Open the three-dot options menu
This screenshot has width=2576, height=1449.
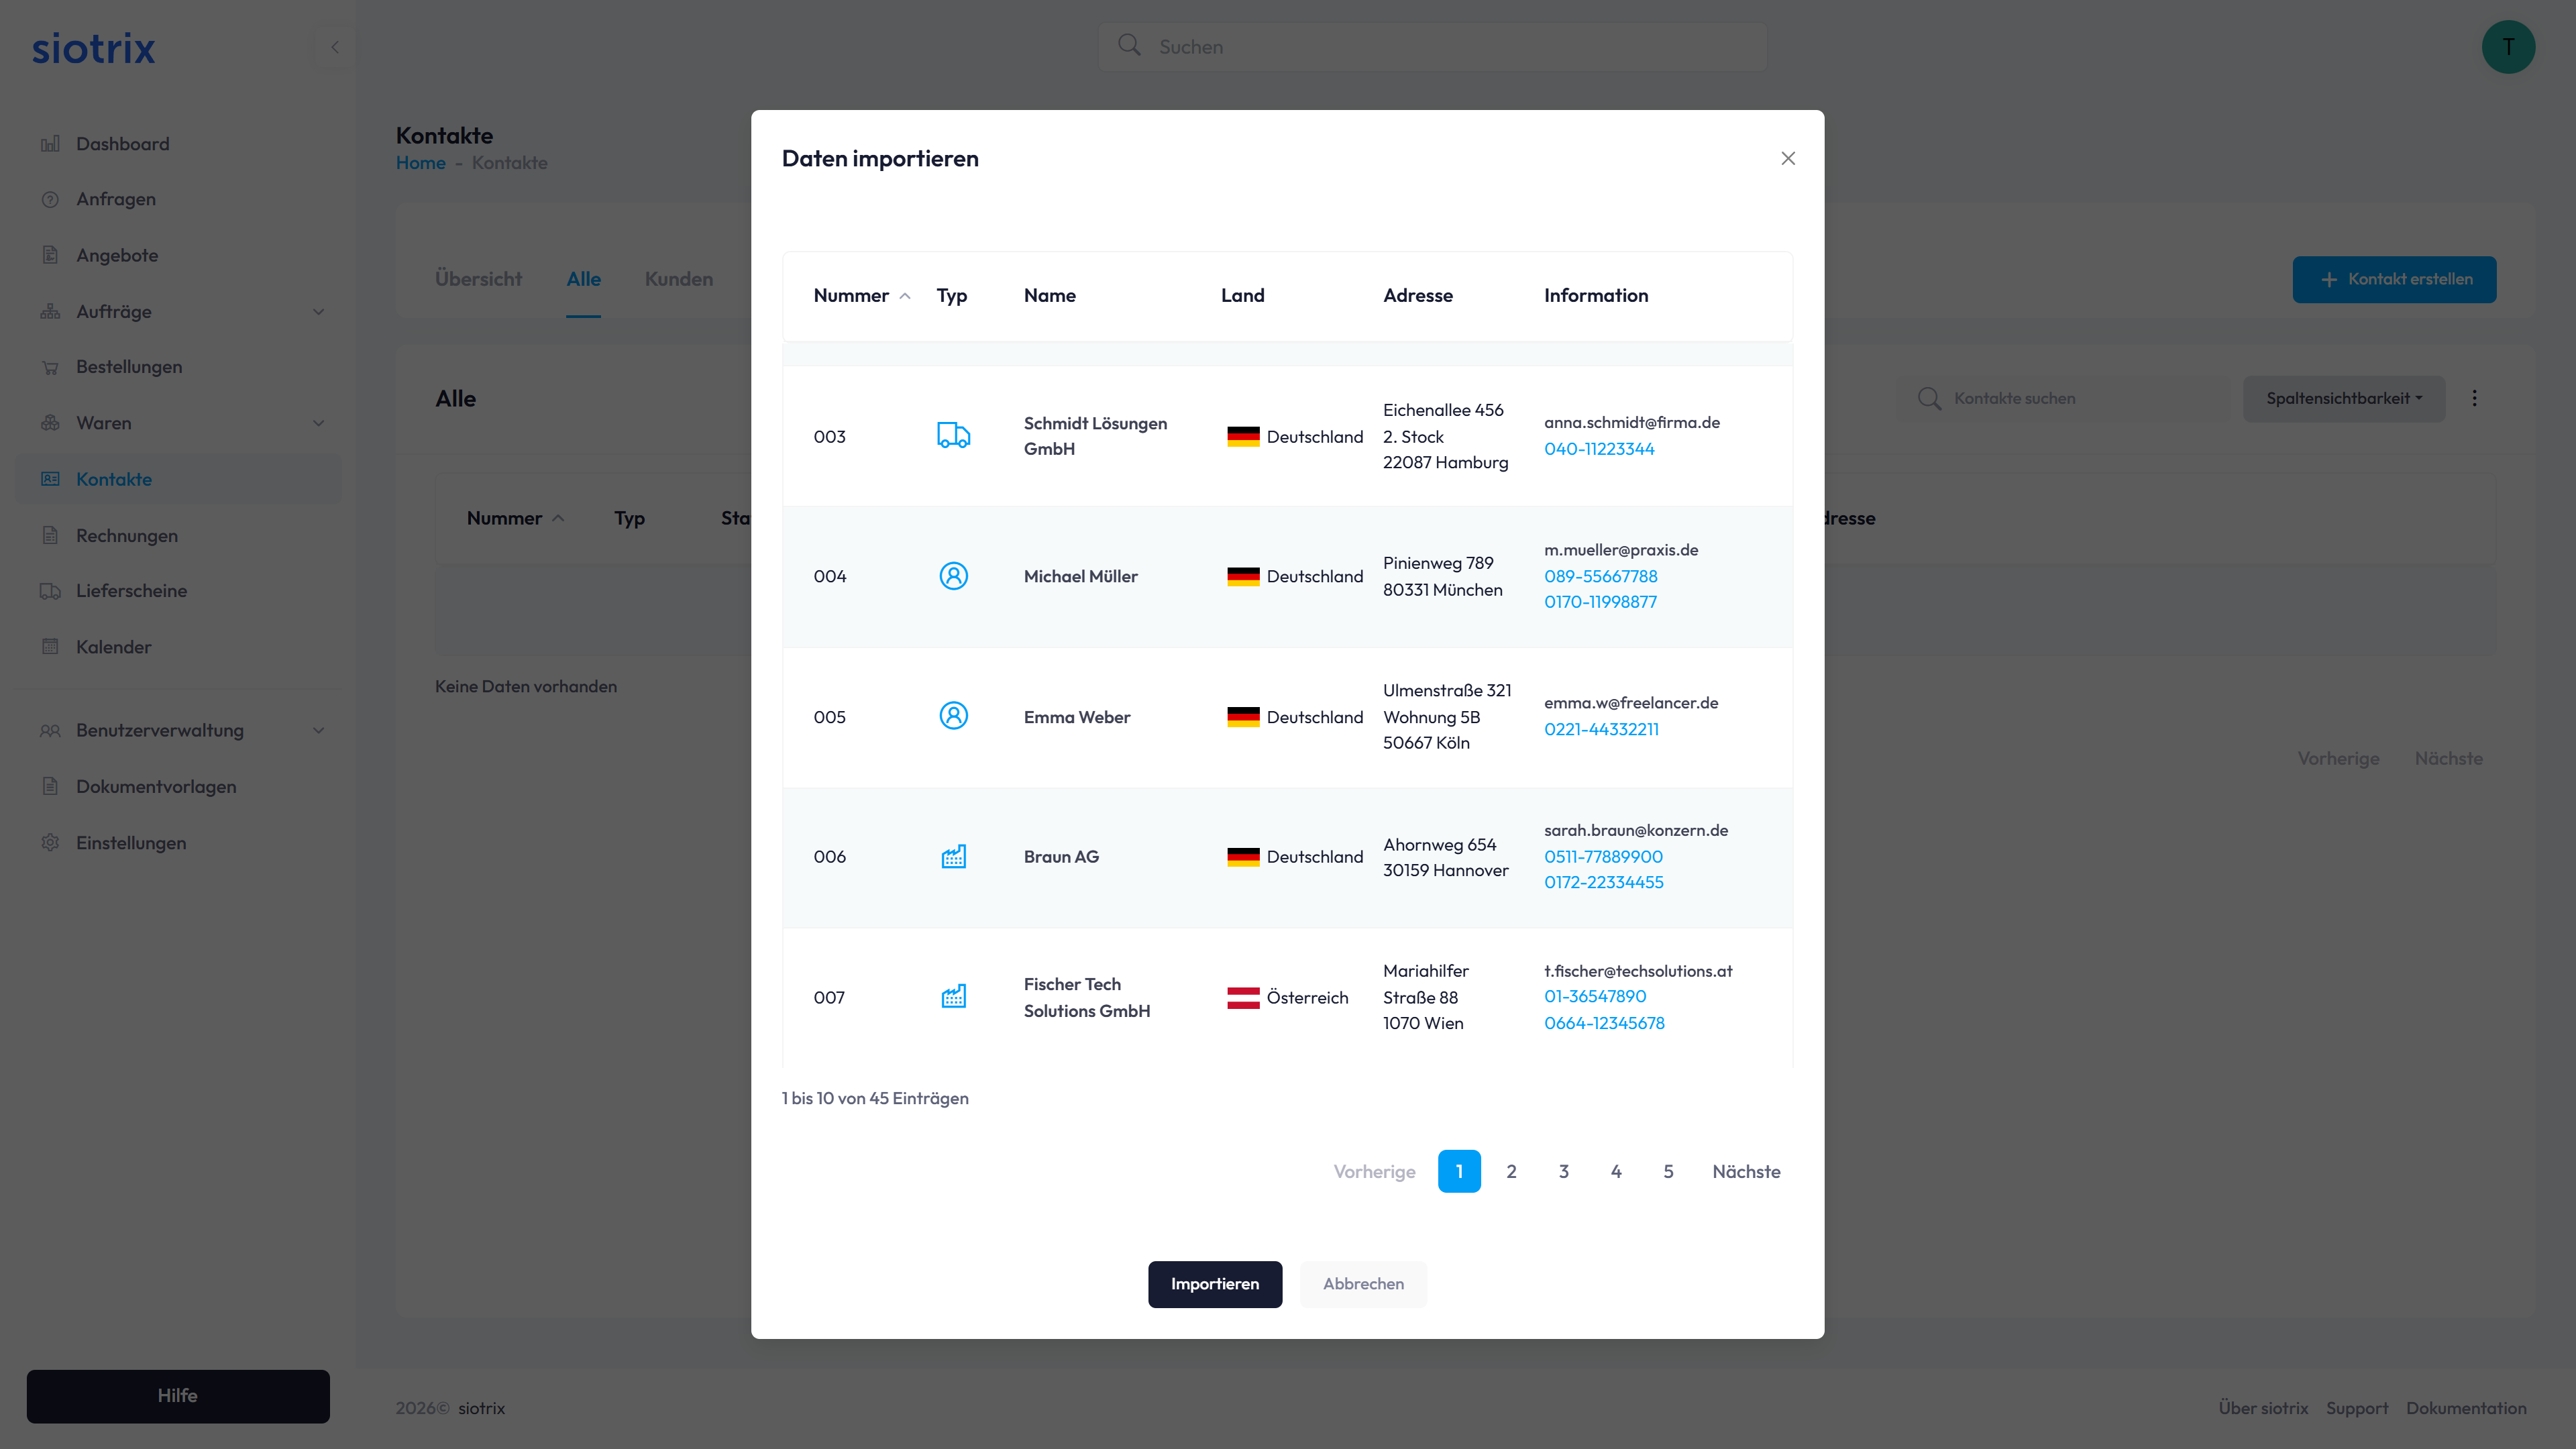coord(2474,398)
